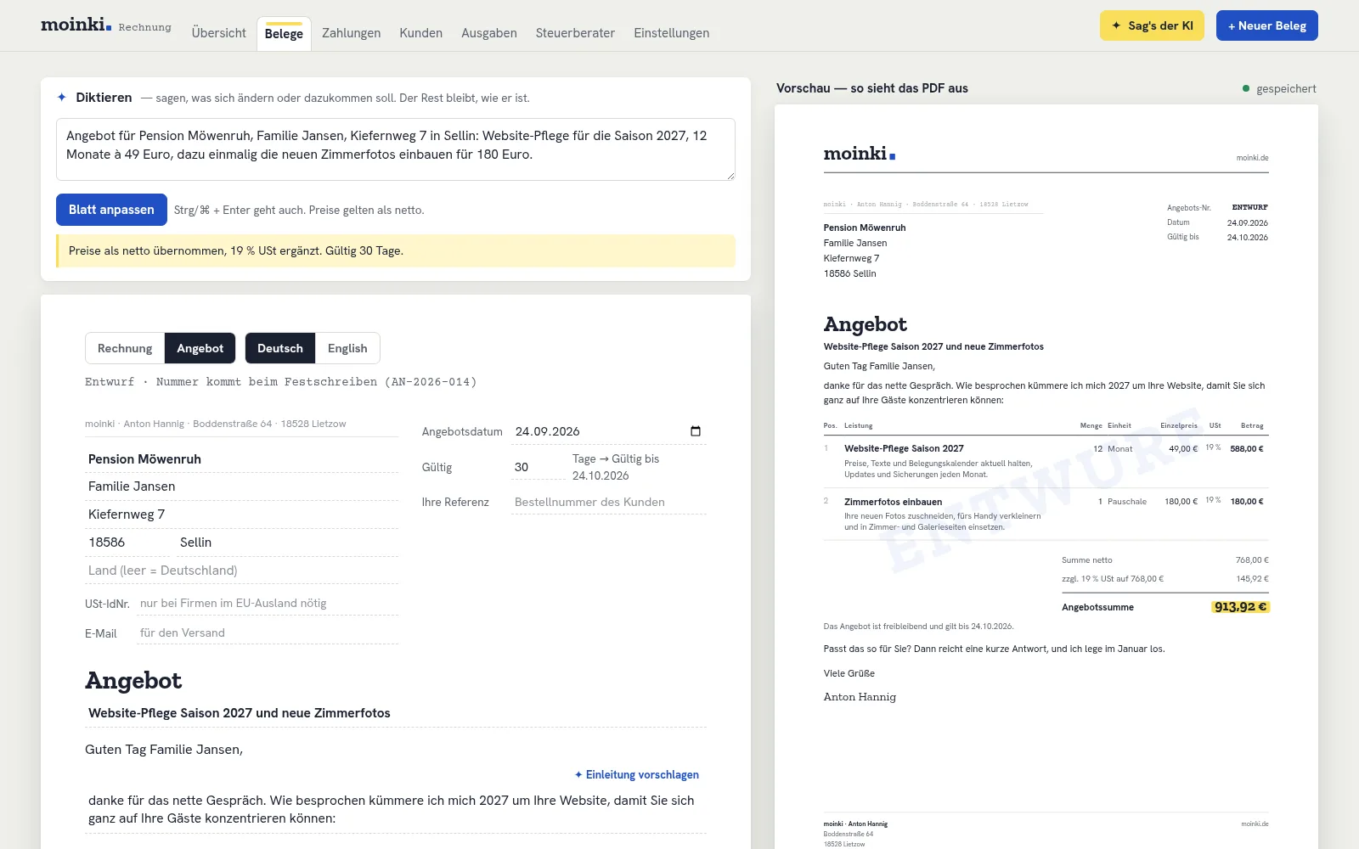This screenshot has width=1359, height=849.
Task: Open the Steuerberater tab
Action: click(575, 33)
